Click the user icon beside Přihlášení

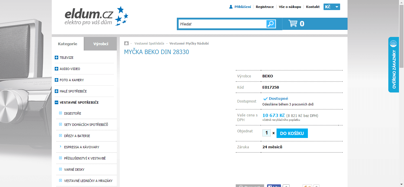[x=231, y=7]
